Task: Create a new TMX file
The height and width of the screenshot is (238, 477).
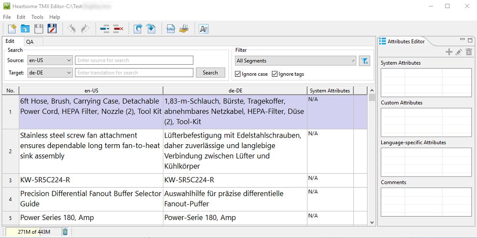Action: (x=12, y=29)
